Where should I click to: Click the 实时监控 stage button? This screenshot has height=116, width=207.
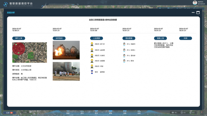[59, 38]
